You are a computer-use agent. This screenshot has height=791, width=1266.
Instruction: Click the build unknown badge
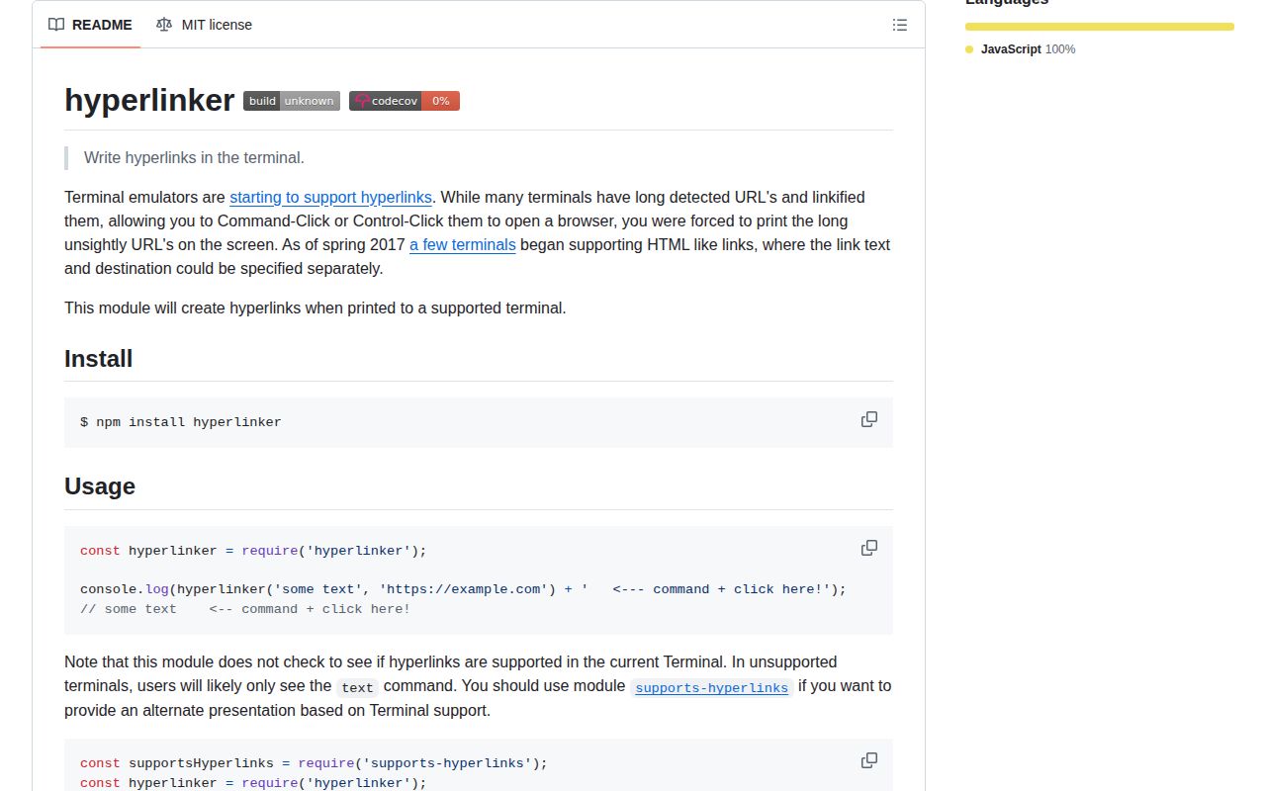point(292,101)
